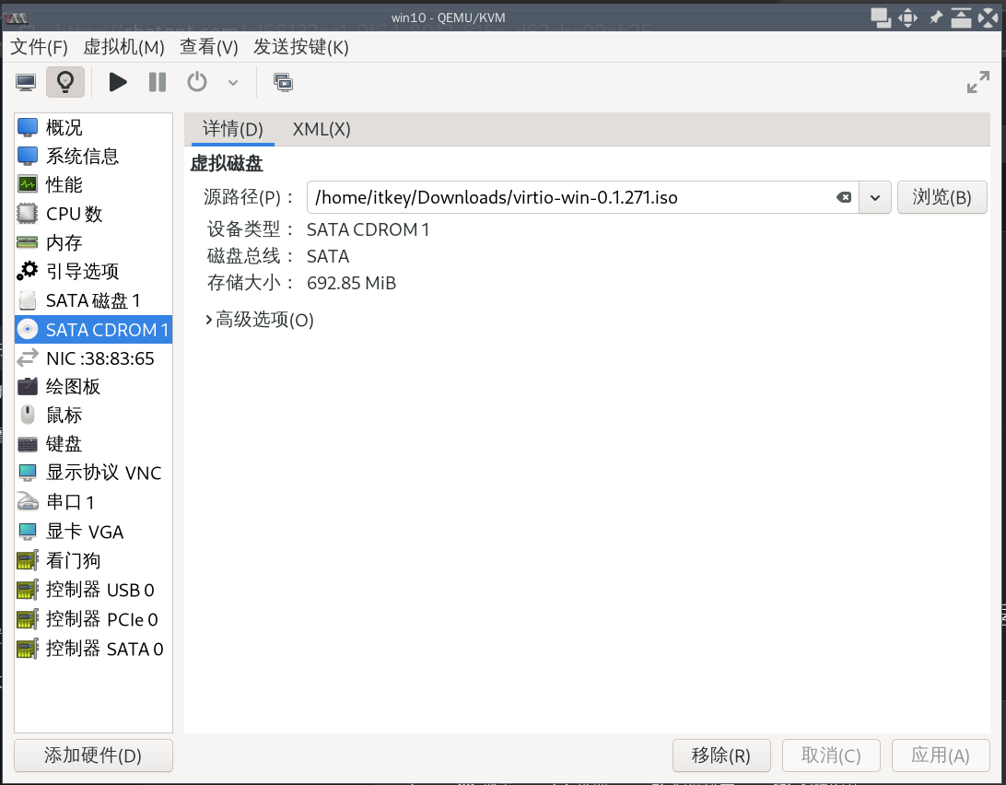
Task: Click the 浏览(B) browse button
Action: 942,197
